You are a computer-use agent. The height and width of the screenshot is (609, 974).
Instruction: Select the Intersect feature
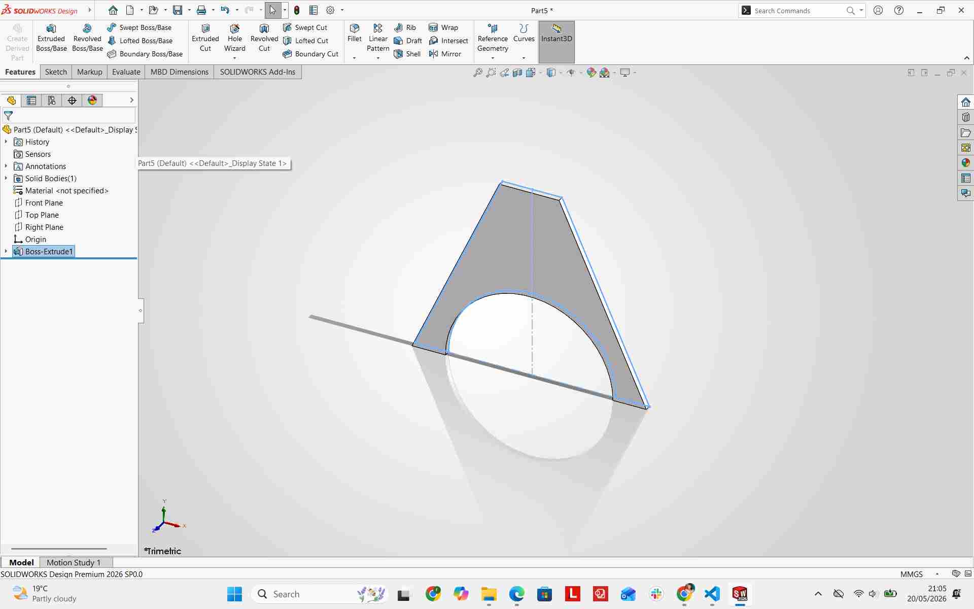448,41
